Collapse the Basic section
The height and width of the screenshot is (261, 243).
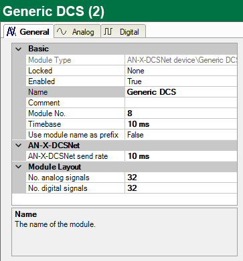click(x=19, y=49)
